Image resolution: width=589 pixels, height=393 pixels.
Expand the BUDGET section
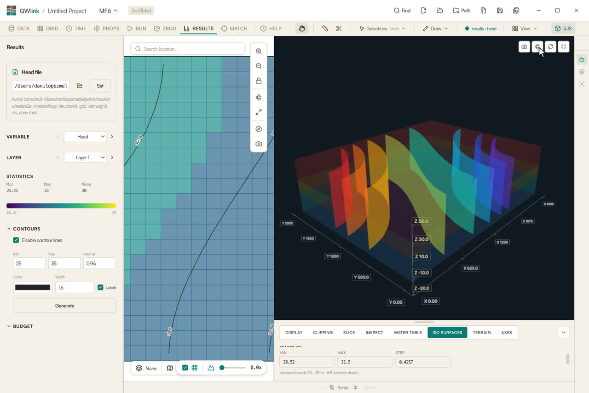tap(20, 326)
